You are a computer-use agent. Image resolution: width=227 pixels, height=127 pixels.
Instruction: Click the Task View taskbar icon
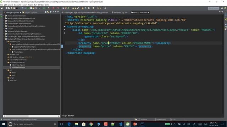(x=61, y=124)
